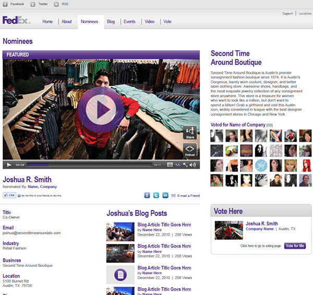The height and width of the screenshot is (295, 313).
Task: Click the nominee thumbnail in the Vote Here box
Action: coord(229,230)
